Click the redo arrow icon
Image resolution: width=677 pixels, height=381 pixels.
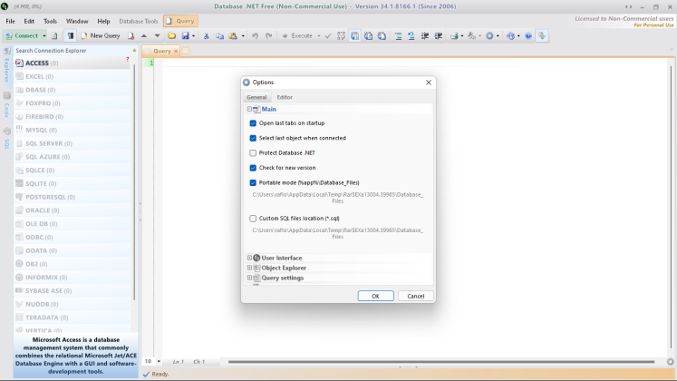[268, 36]
